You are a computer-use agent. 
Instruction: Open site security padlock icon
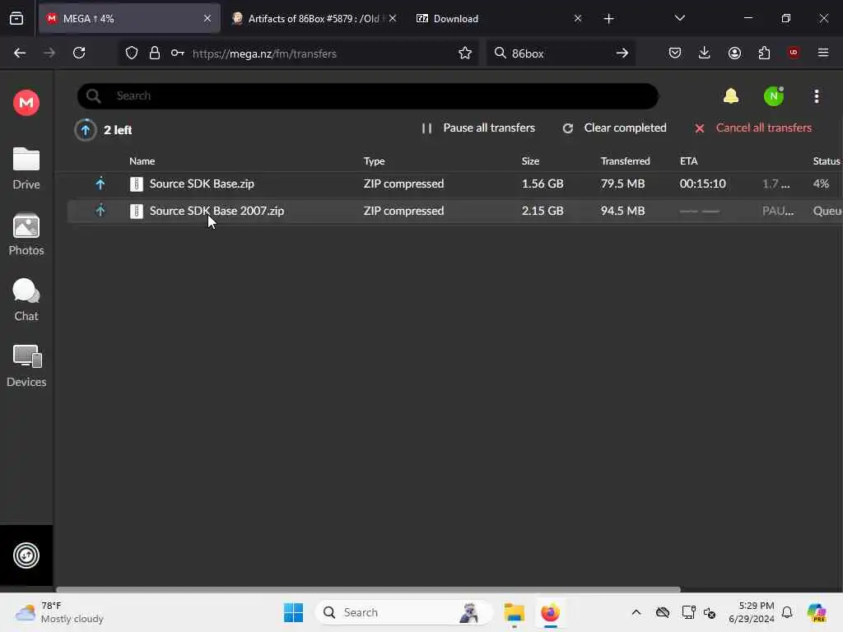coord(154,53)
